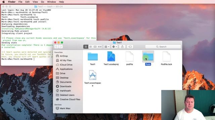Click the Share toolbar button
Screen dimensions: 215x120
122,47
